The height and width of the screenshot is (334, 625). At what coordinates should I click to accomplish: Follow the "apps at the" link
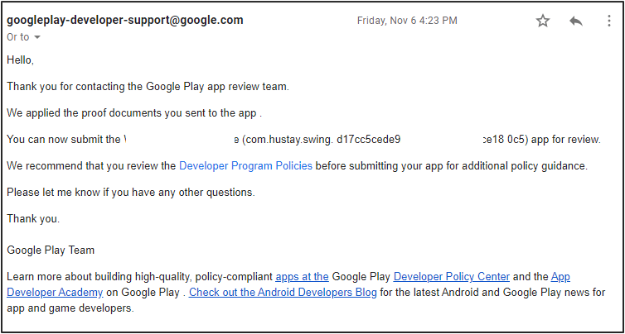pyautogui.click(x=302, y=276)
